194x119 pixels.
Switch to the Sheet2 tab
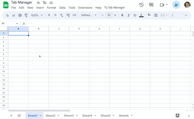coord(50,116)
